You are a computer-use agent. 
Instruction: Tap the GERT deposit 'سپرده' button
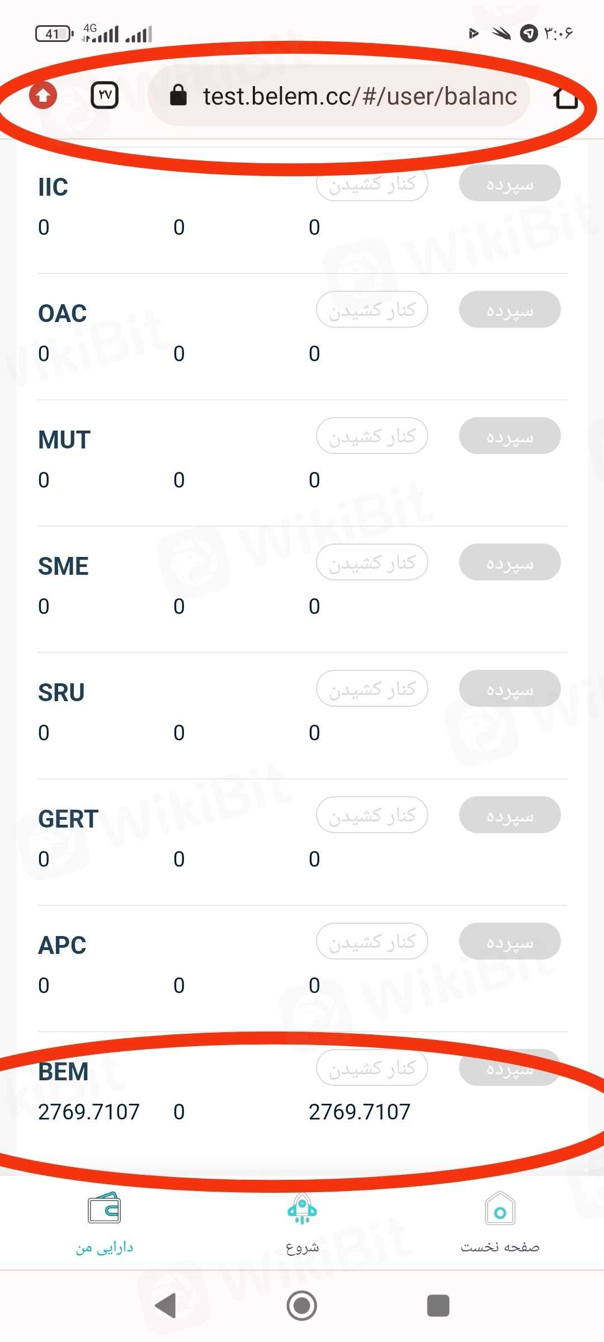[509, 815]
